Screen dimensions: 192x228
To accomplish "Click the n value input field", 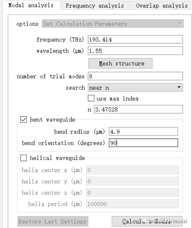I will tap(138, 109).
